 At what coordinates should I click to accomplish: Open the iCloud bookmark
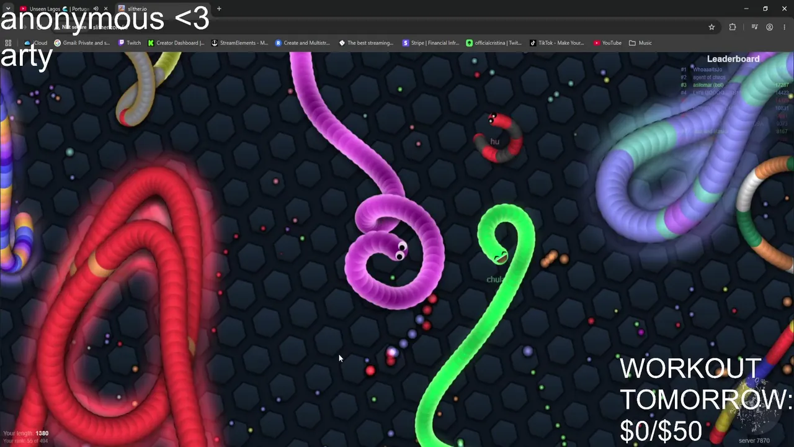pyautogui.click(x=35, y=43)
